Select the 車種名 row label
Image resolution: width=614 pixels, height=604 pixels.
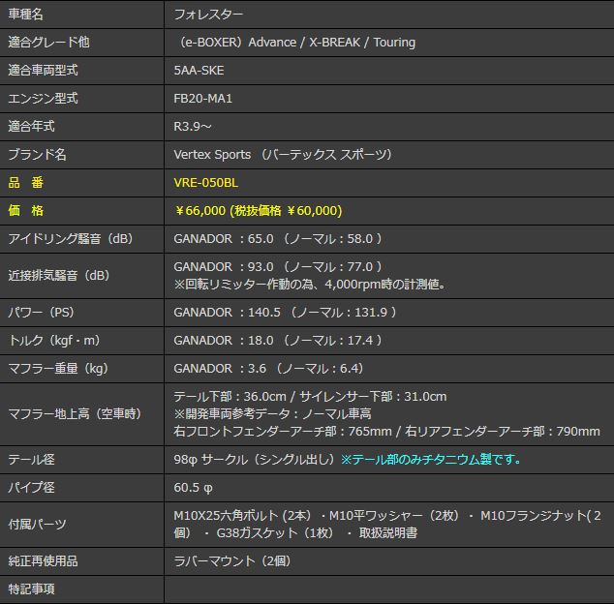coord(25,15)
